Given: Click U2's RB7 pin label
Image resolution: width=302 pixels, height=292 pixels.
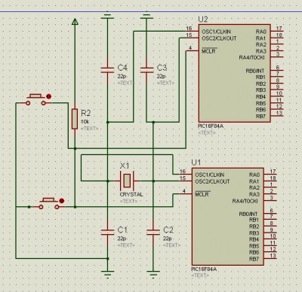Looking at the screenshot, I should point(260,116).
